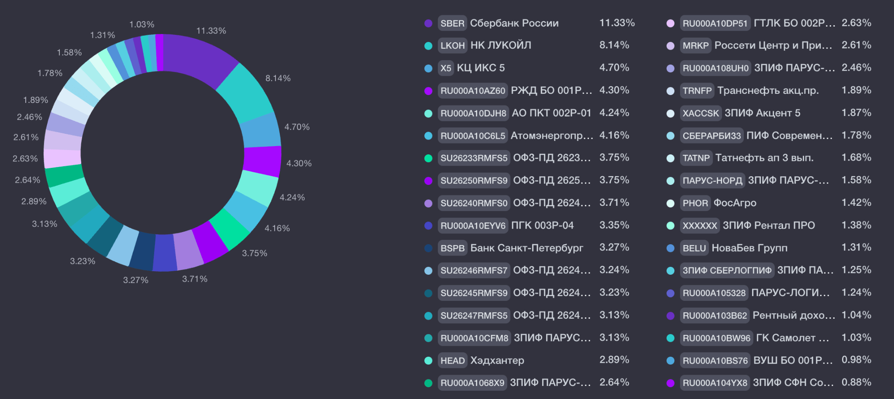Screen dimensions: 894x399
Task: Click the RU000A10EYV6 ПГК 003Р-04 badge
Action: pos(473,226)
